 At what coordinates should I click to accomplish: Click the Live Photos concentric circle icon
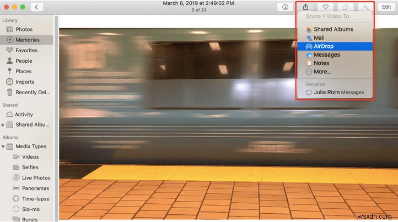tap(16, 177)
